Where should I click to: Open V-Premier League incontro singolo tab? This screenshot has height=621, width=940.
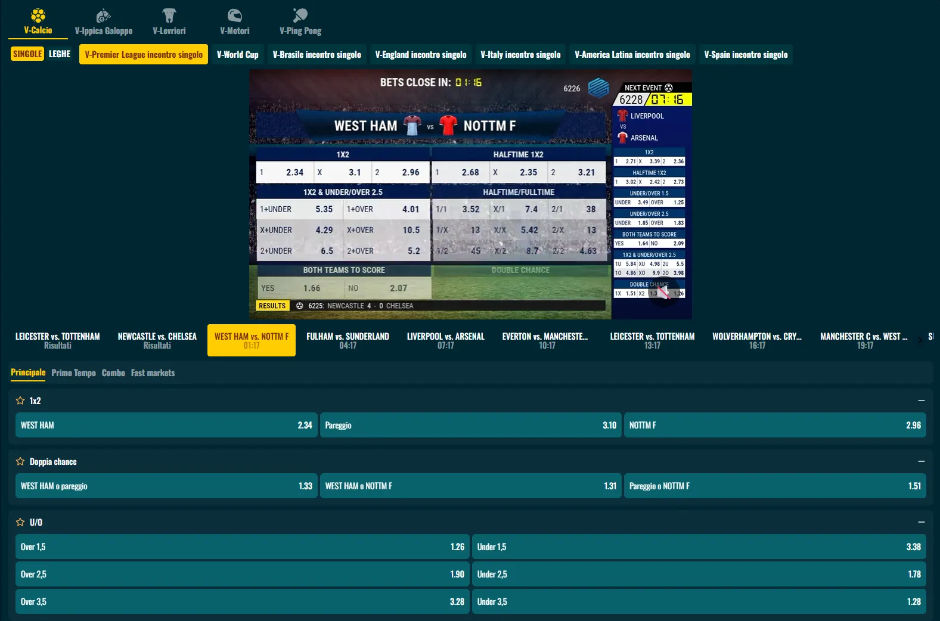(144, 54)
